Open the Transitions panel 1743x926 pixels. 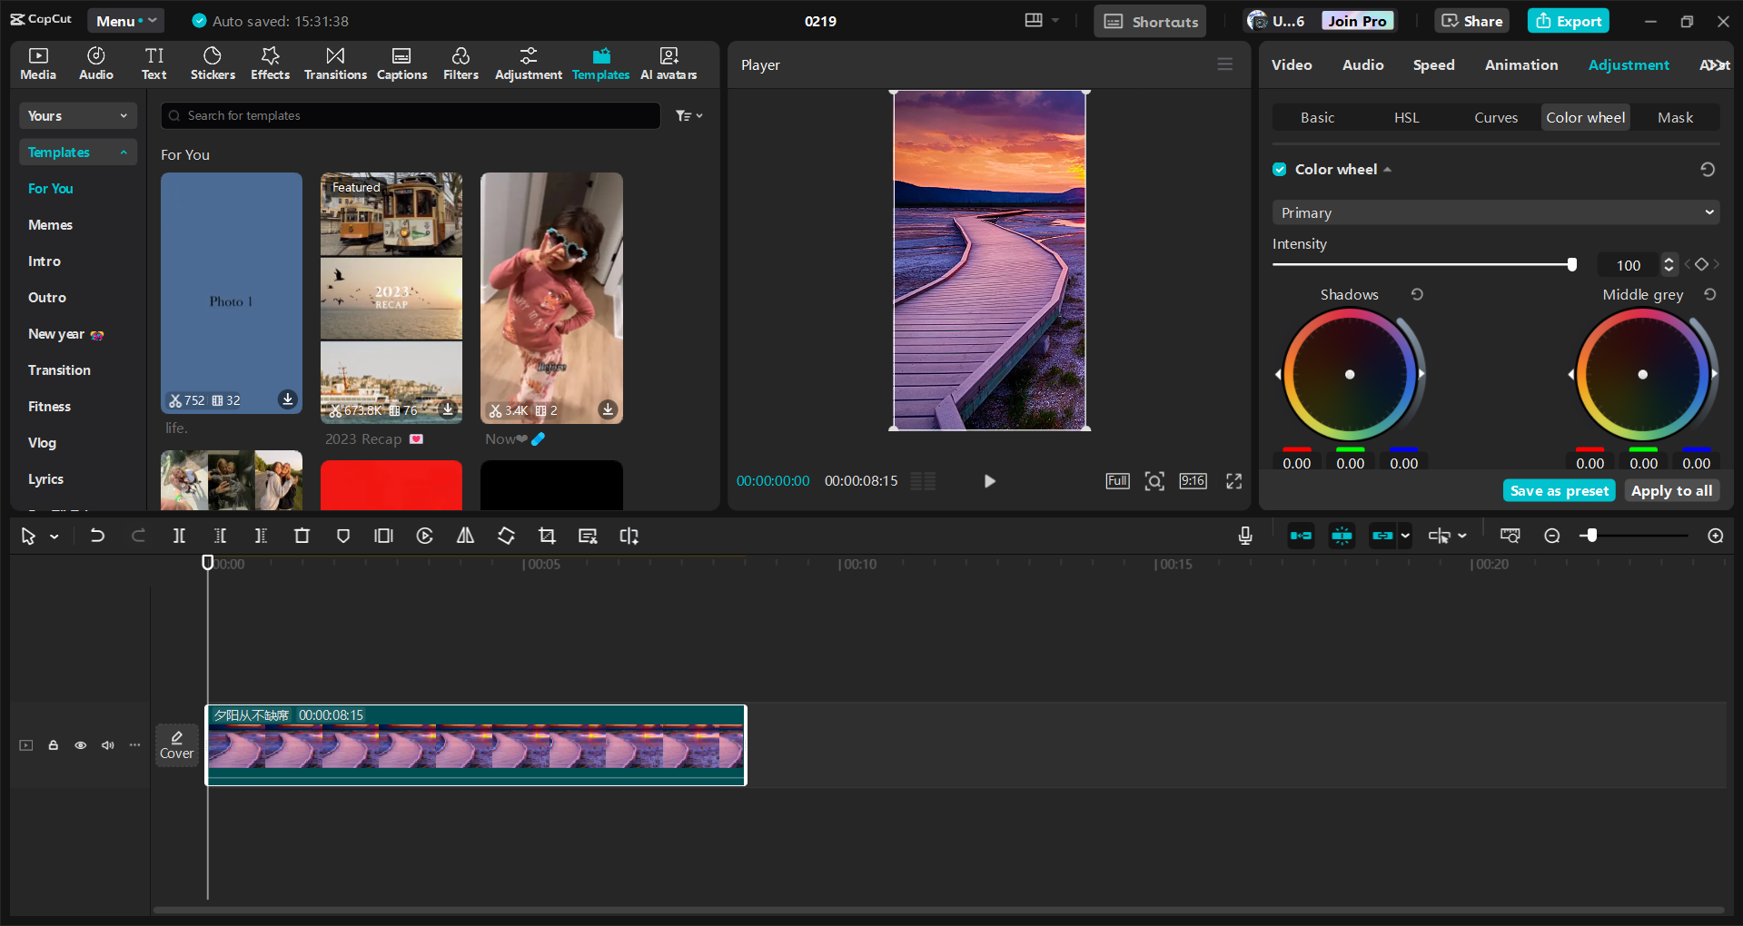pos(334,63)
